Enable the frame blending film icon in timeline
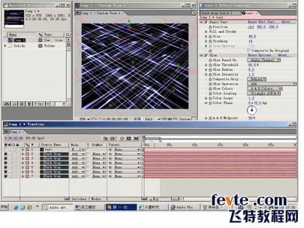This screenshot has width=304, height=228. [129, 139]
